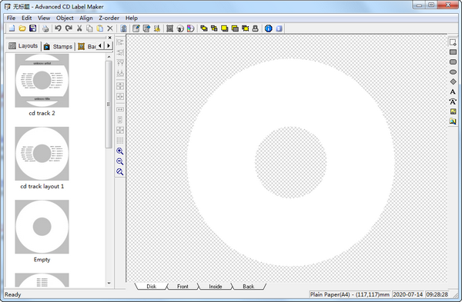Click the blue info icon

coord(269,28)
